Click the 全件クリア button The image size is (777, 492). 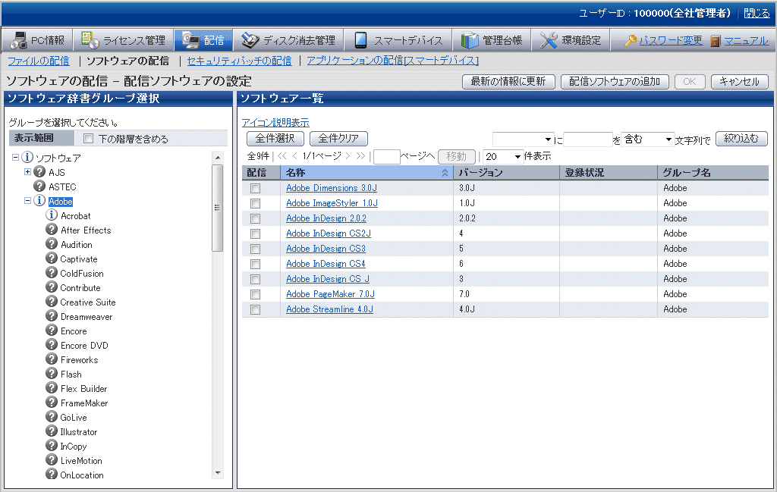(x=338, y=139)
